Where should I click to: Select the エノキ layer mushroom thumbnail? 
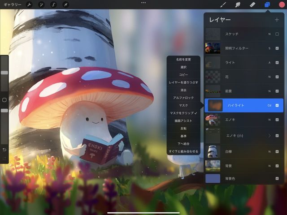(213, 120)
